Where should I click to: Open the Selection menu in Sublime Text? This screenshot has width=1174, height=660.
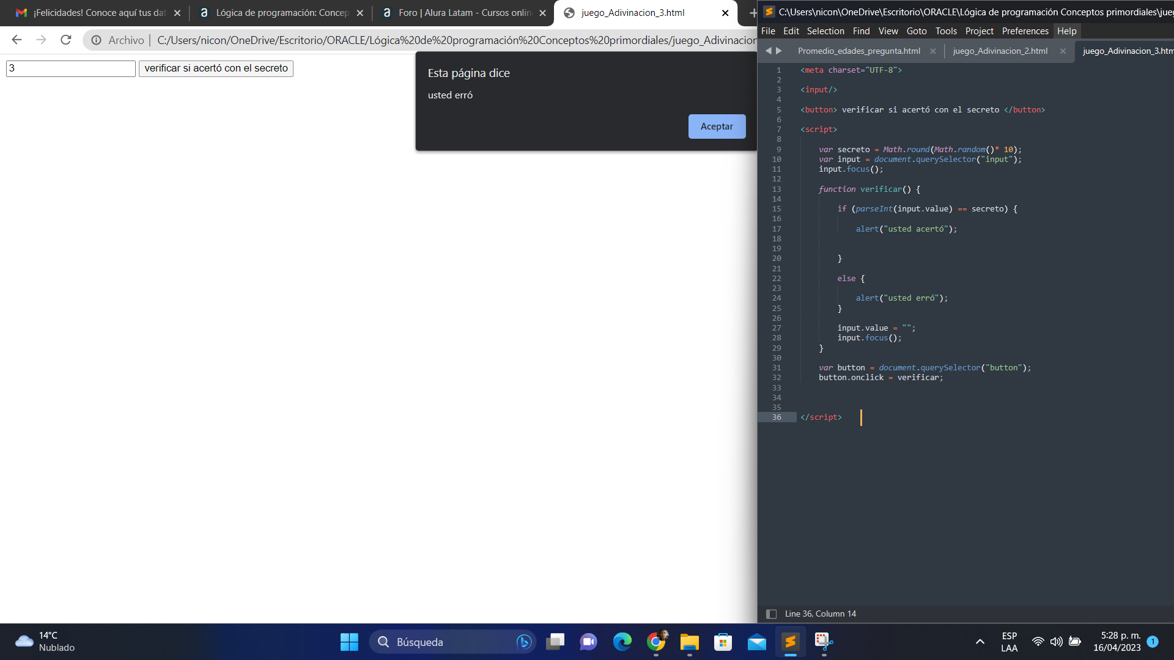(x=825, y=31)
